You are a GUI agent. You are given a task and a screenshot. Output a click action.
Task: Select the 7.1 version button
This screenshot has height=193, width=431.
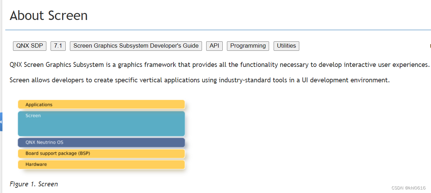[58, 46]
